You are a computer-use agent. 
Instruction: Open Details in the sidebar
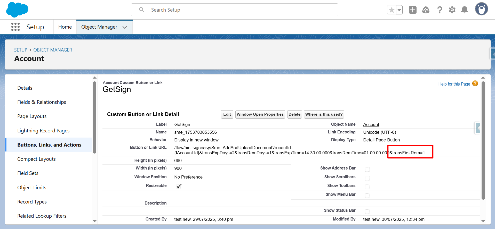(25, 88)
